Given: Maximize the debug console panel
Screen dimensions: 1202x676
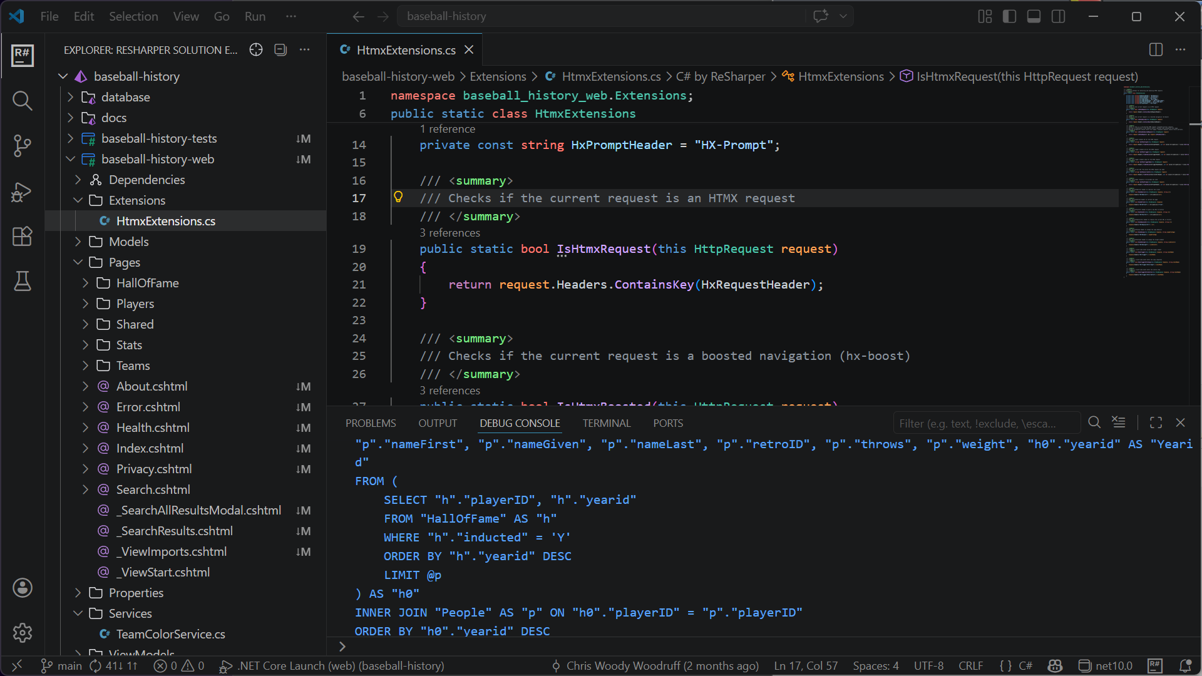Looking at the screenshot, I should tap(1156, 423).
